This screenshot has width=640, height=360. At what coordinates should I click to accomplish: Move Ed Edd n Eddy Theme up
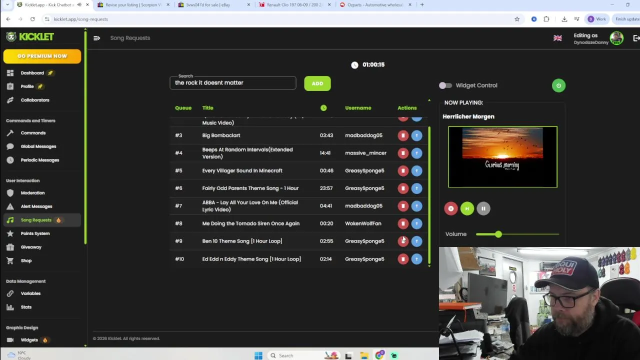(x=416, y=259)
